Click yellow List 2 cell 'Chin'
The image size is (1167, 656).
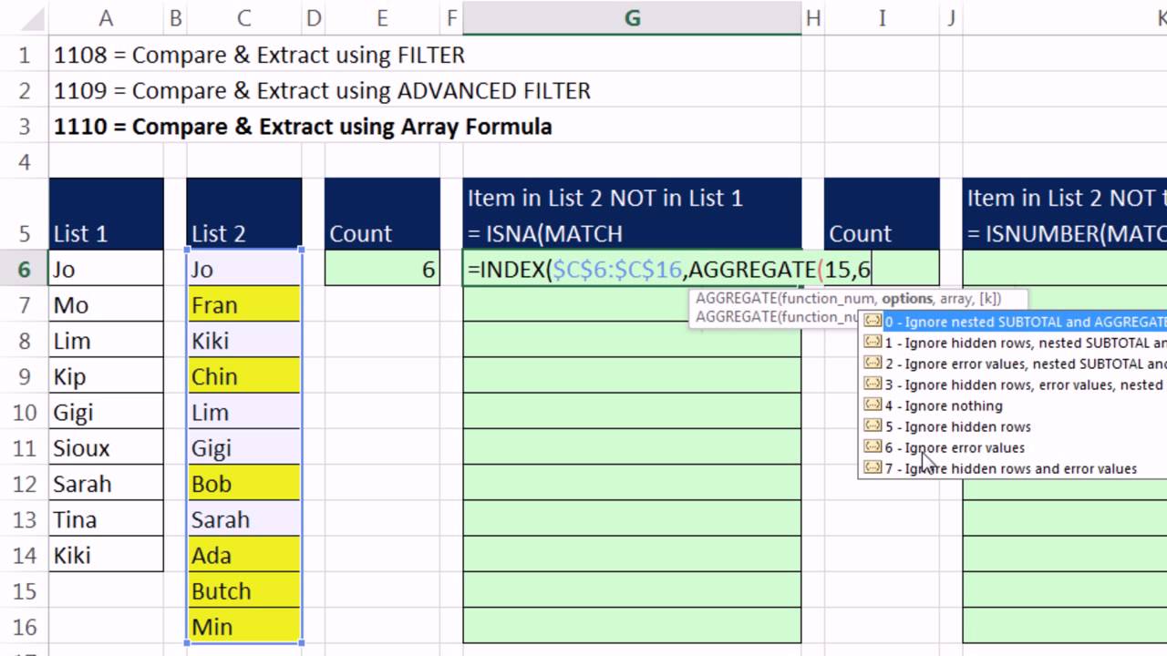pos(243,376)
